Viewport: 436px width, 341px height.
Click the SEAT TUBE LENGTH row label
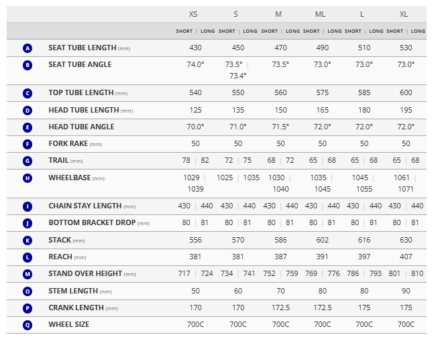coord(83,48)
